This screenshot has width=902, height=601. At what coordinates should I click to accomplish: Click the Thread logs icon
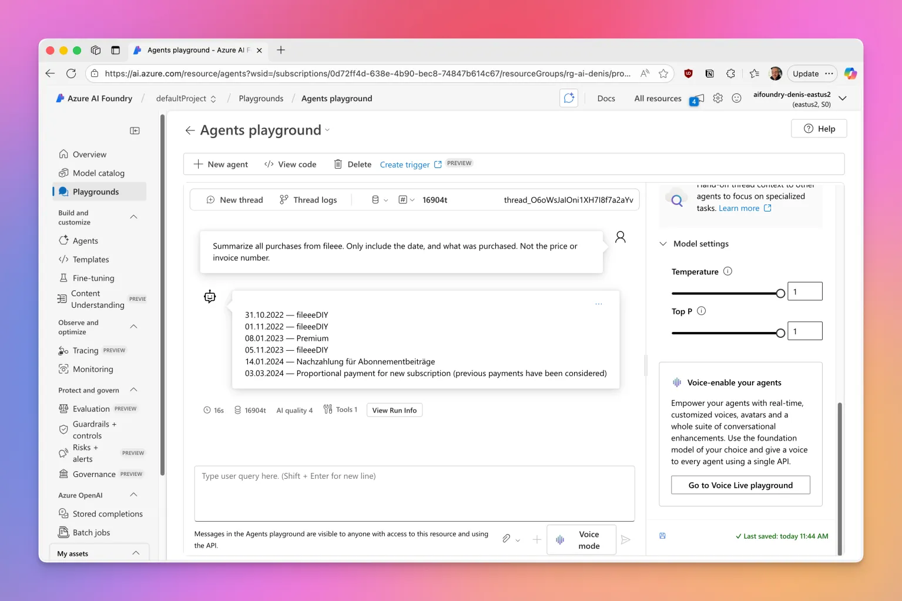pyautogui.click(x=284, y=200)
